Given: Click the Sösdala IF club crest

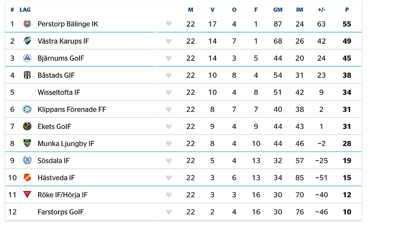Looking at the screenshot, I should (27, 161).
